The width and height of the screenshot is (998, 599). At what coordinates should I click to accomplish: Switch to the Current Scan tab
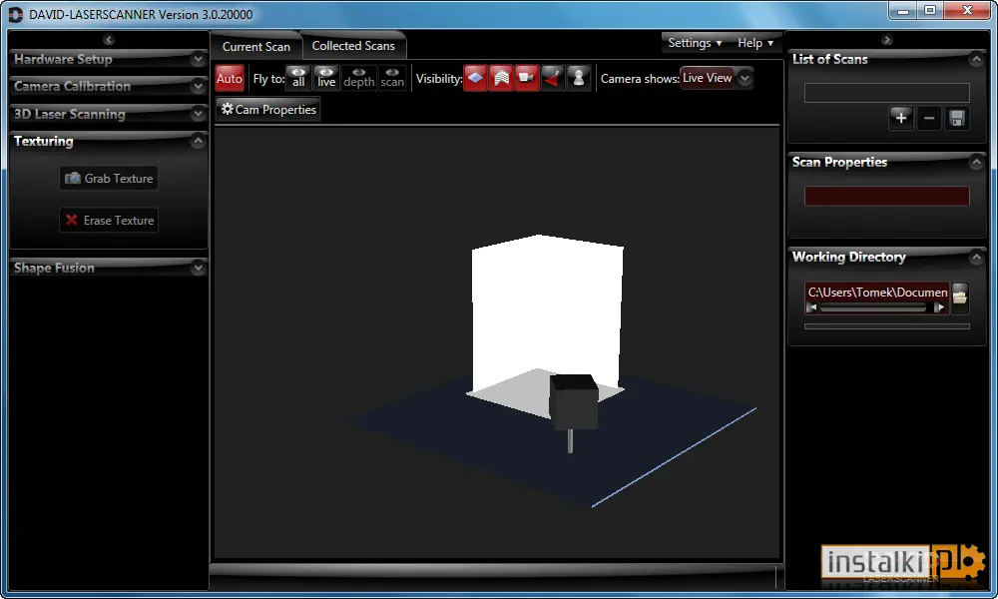pos(255,47)
